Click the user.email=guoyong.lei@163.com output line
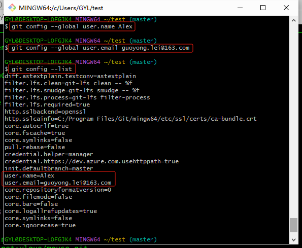The height and width of the screenshot is (248, 302). click(58, 183)
